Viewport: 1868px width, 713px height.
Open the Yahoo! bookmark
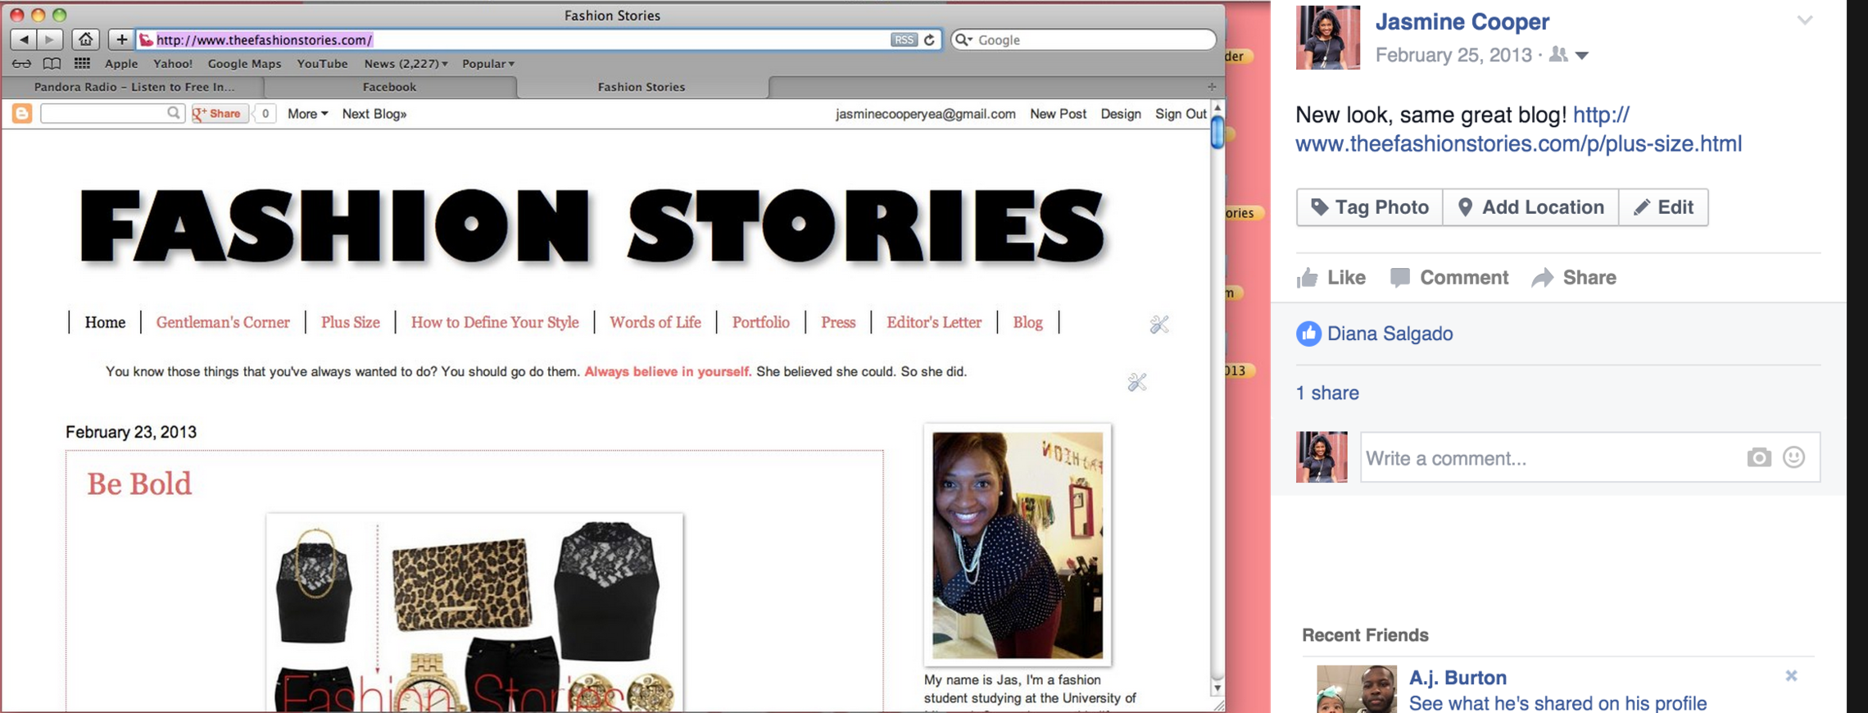point(173,63)
